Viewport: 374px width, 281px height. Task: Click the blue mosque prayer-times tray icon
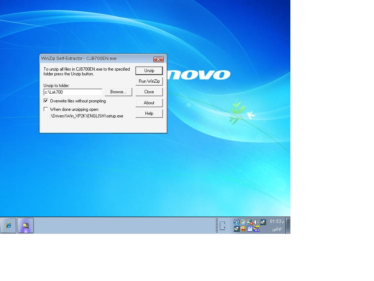(x=250, y=229)
